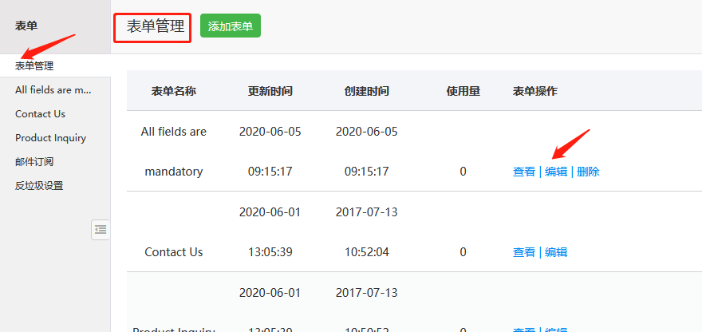Click 编辑 for the All fields are mandatory form
This screenshot has width=702, height=332.
(x=556, y=172)
